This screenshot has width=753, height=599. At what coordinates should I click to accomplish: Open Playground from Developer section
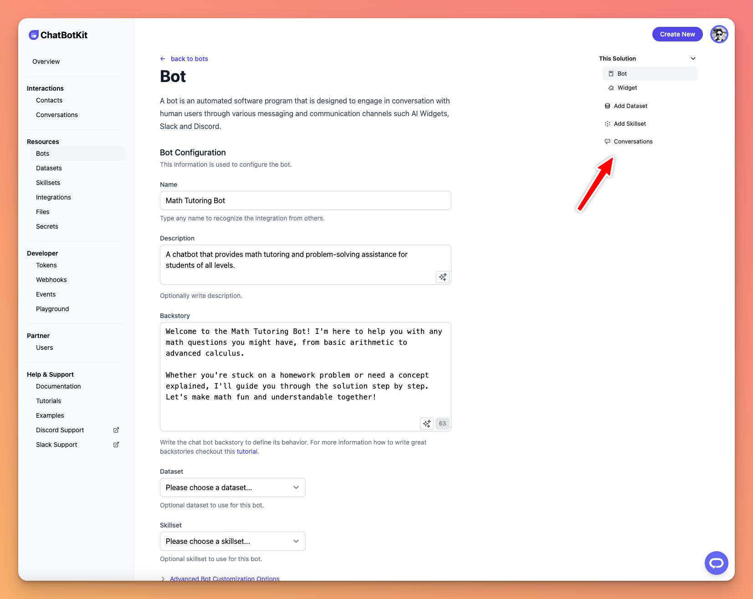52,309
